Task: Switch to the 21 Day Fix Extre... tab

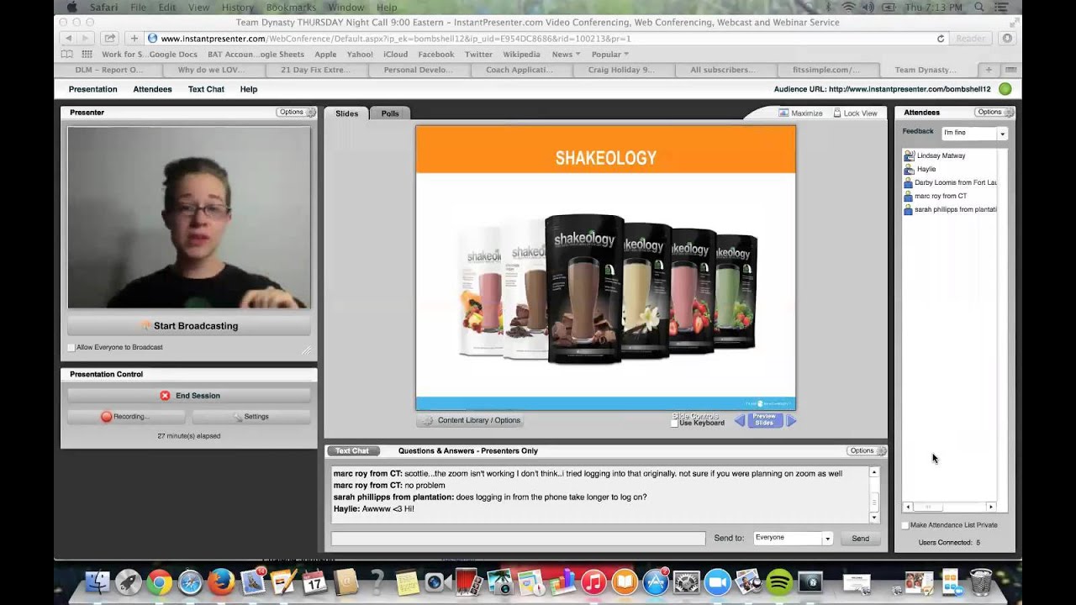Action: tap(316, 70)
